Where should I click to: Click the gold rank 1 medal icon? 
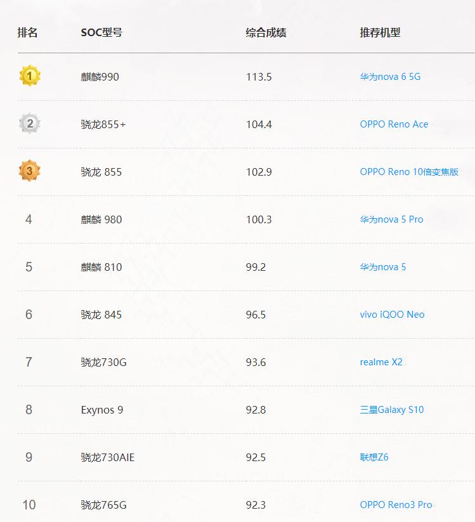click(30, 76)
